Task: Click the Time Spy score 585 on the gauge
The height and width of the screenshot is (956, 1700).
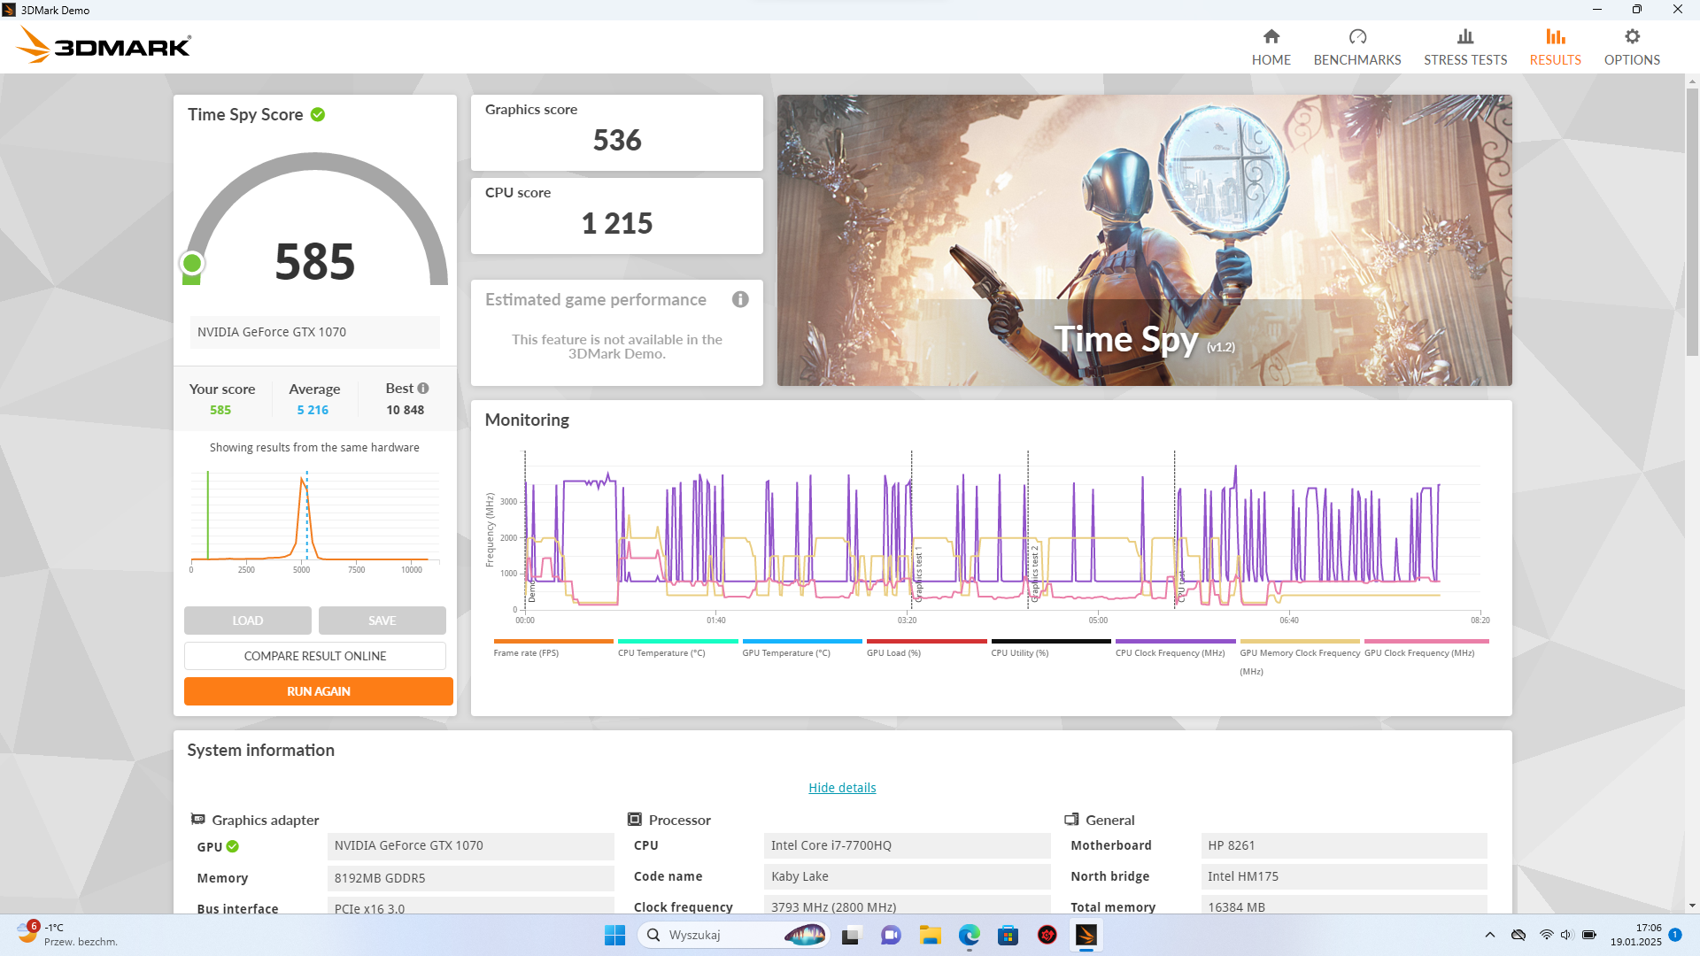Action: tap(315, 262)
